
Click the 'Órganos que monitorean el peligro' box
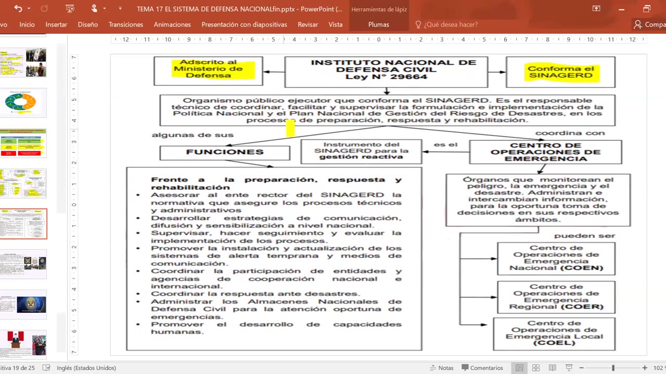(538, 200)
